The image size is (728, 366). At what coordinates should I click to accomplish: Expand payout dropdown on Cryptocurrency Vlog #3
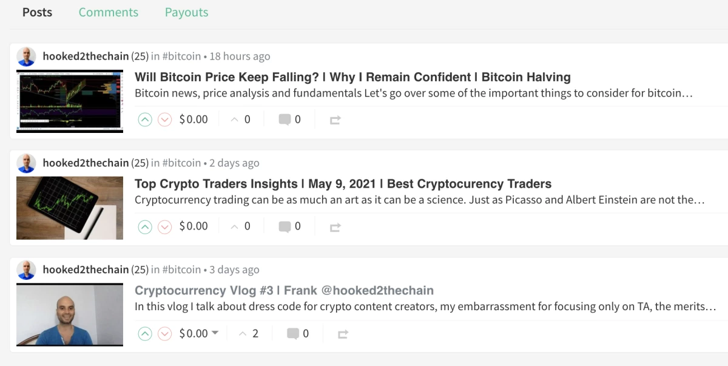click(214, 333)
